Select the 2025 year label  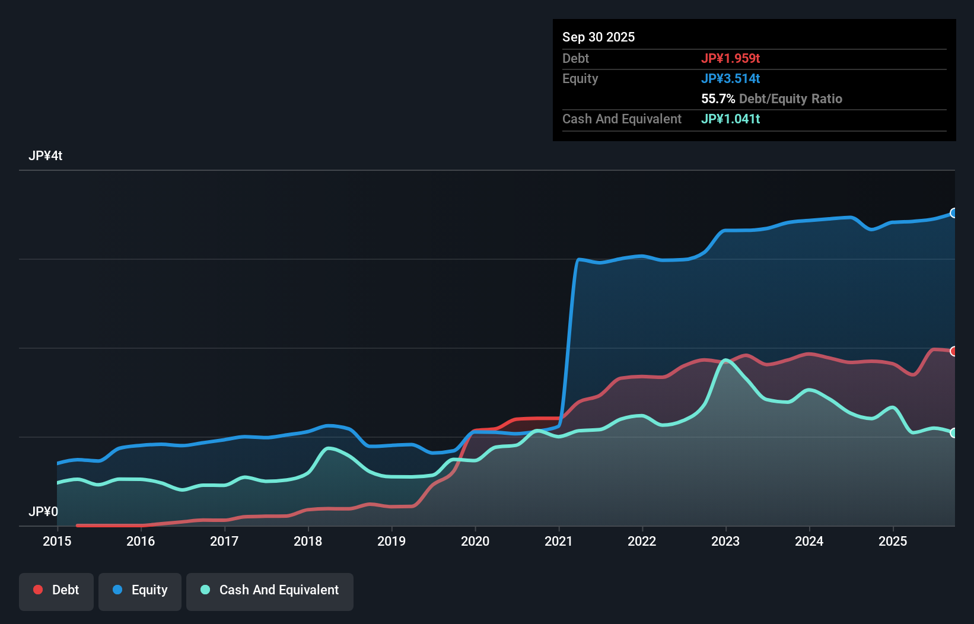pos(893,542)
